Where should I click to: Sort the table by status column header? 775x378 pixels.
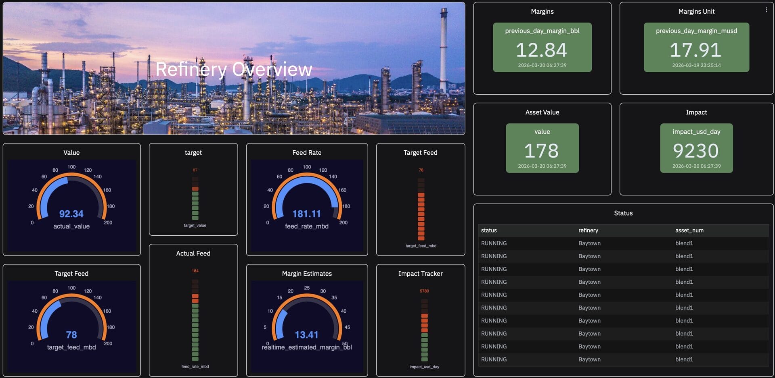coord(489,231)
